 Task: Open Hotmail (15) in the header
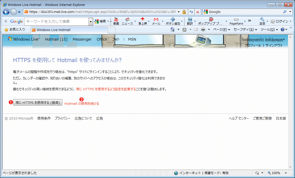(x=56, y=39)
